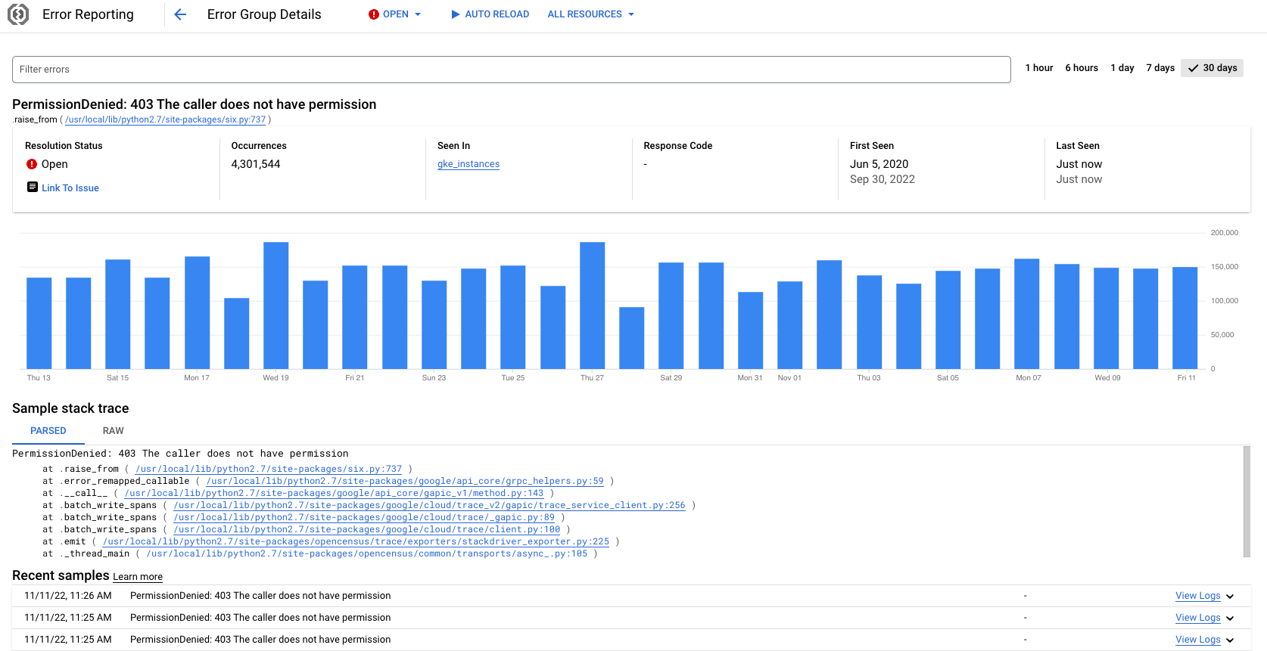Click the Fri 11 bar in chart
This screenshot has height=651, width=1267.
tap(1185, 318)
